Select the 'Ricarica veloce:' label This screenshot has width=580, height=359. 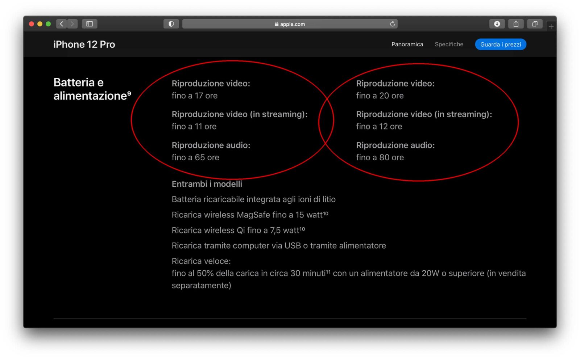tap(201, 261)
